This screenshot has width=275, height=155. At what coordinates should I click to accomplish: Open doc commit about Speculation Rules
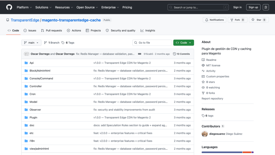[x=130, y=125]
